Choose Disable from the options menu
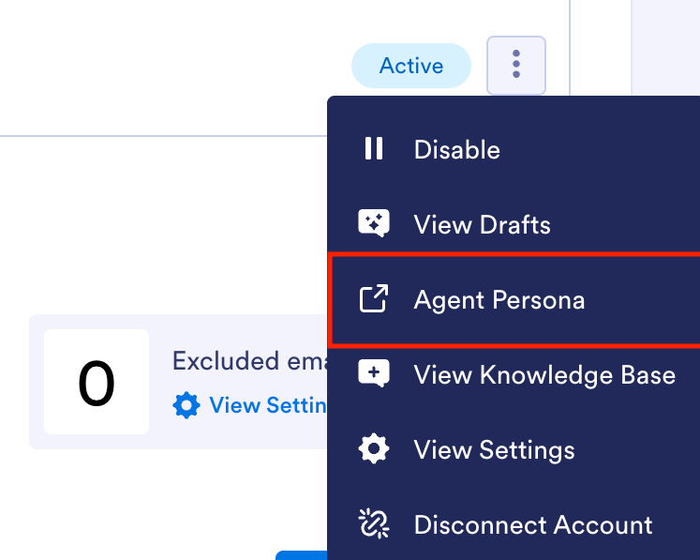700x560 pixels. [457, 150]
